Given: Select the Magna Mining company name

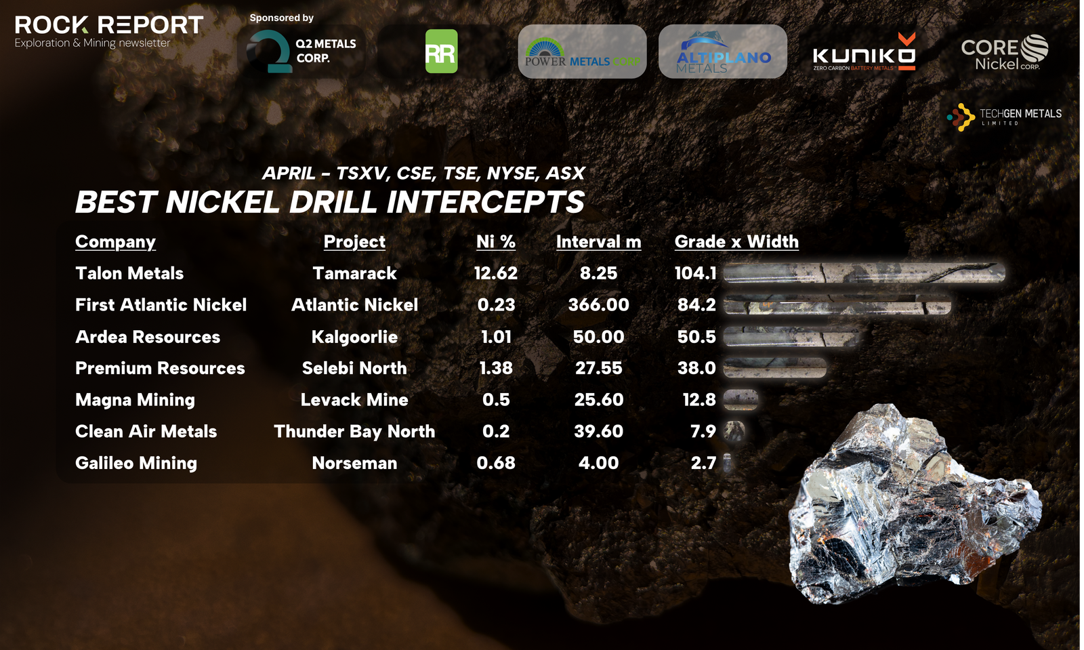Looking at the screenshot, I should click(x=135, y=400).
